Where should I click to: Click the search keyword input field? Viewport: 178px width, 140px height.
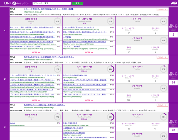tap(52, 3)
